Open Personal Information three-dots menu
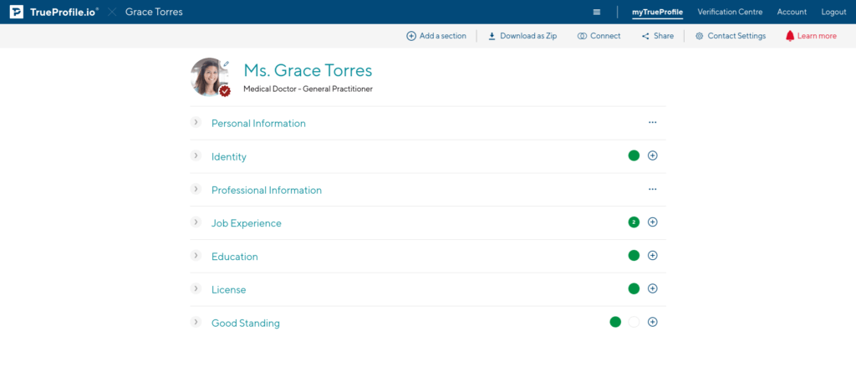 coord(652,122)
